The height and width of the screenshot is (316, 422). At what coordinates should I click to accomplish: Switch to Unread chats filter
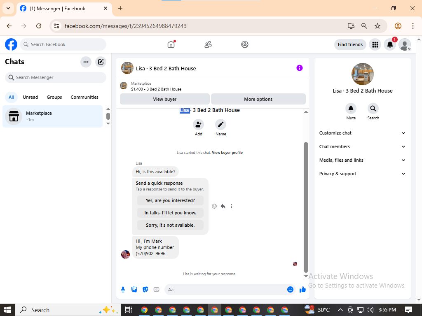pyautogui.click(x=30, y=97)
